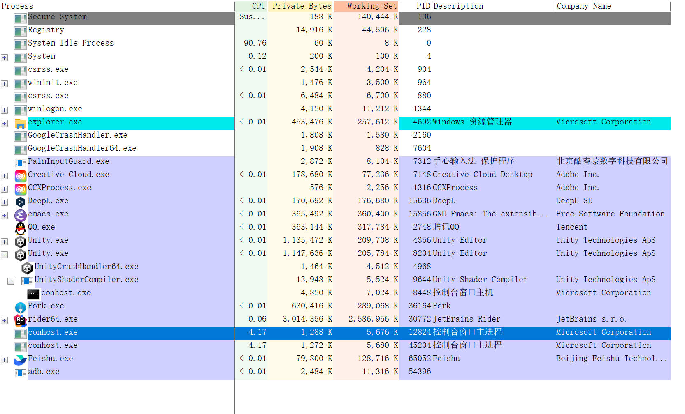Click the Unity icon for PID 4356
Viewport: 685px width, 414px height.
(20, 241)
